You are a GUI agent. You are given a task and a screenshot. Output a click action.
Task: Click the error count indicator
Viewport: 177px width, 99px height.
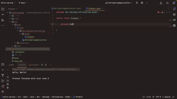click(159, 12)
